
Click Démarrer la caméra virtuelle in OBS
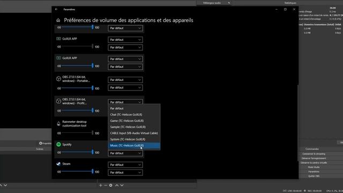[314, 163]
